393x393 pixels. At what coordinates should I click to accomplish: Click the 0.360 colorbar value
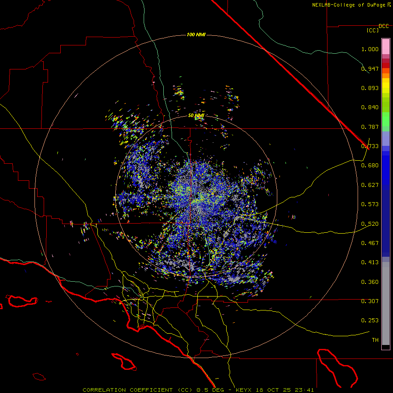tap(370, 282)
